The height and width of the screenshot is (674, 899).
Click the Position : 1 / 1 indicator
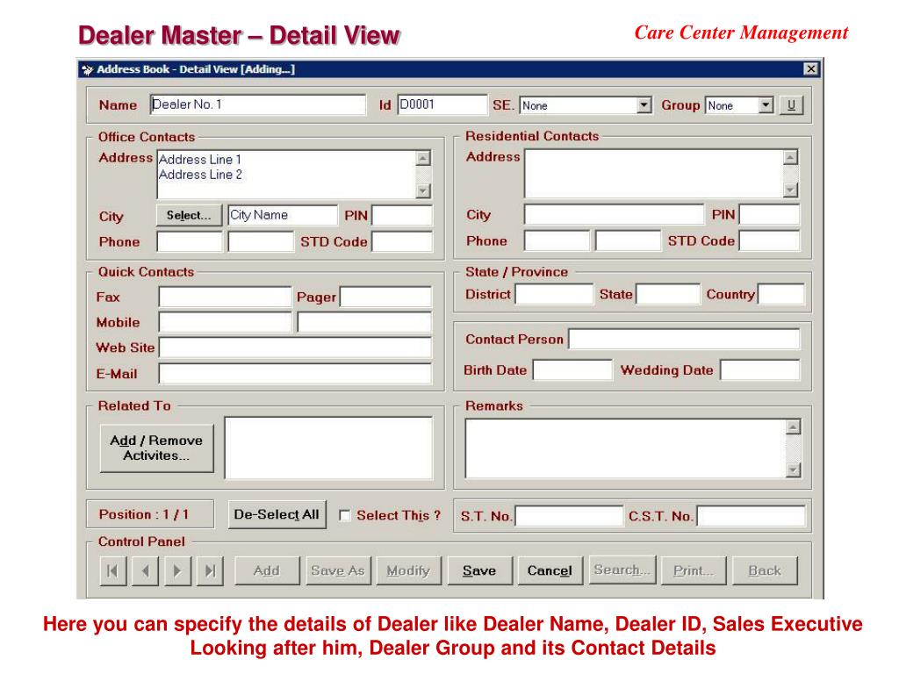tap(150, 514)
